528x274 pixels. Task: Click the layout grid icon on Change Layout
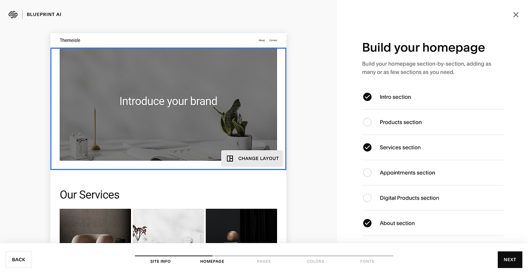pyautogui.click(x=229, y=158)
